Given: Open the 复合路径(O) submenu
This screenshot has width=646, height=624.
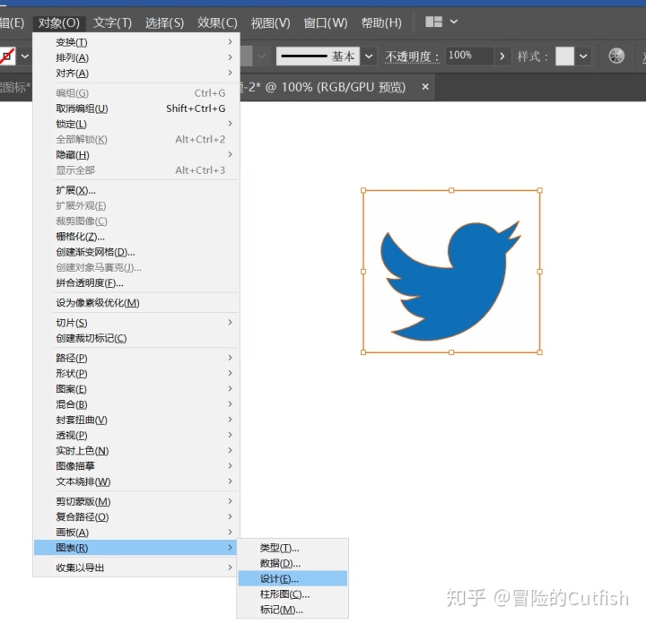Looking at the screenshot, I should (136, 516).
